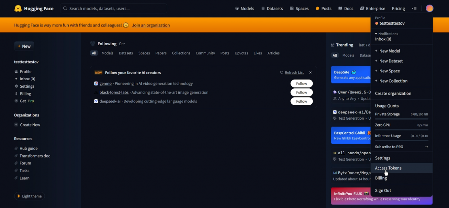449x208 pixels.
Task: Open Datasets in top navigation
Action: coord(272,8)
